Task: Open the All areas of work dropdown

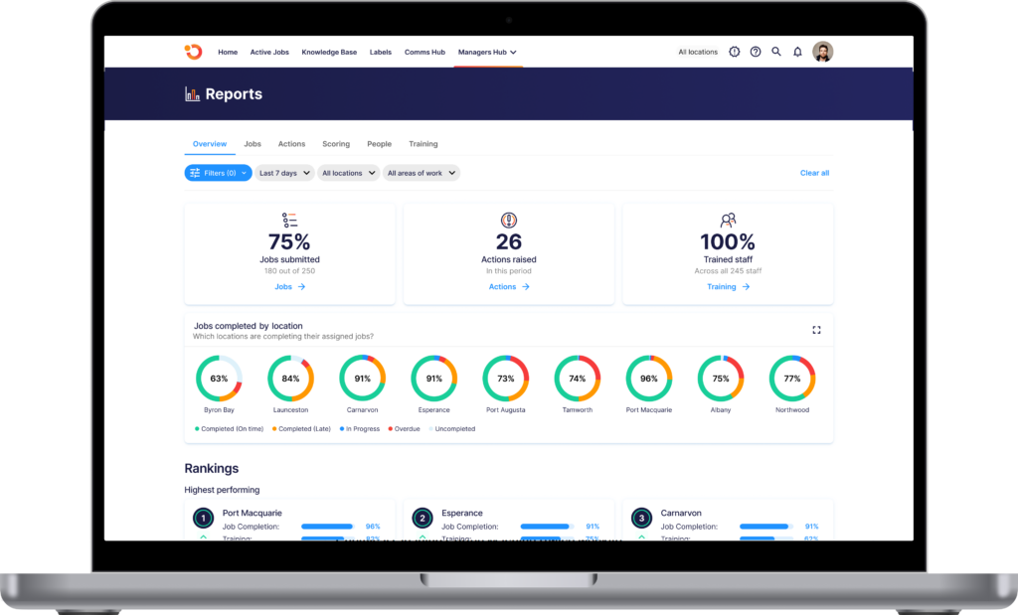Action: 422,173
